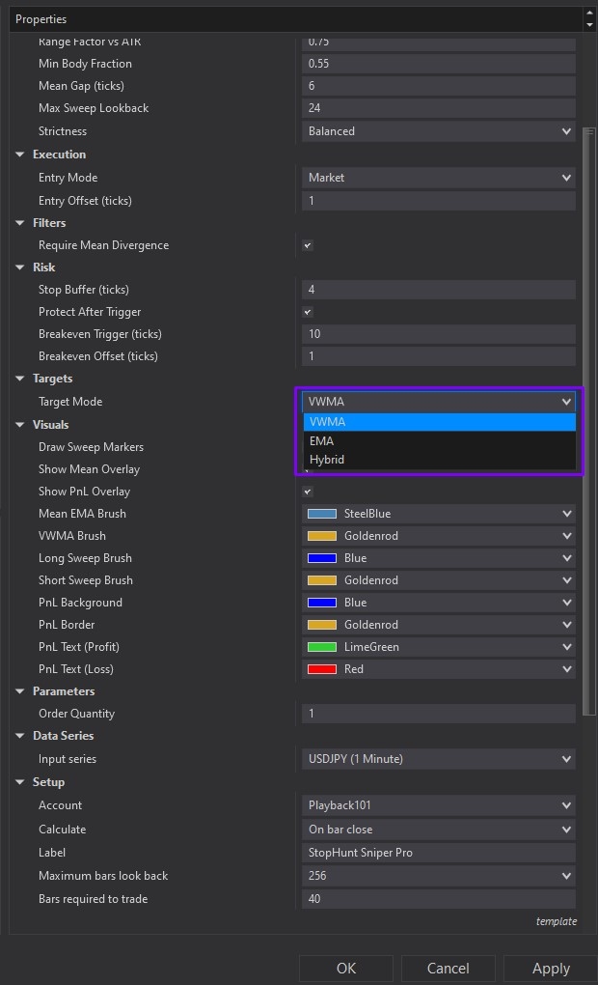Change the PnL Text Loss color from Red

point(439,668)
